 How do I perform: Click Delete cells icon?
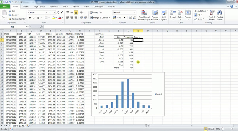[181, 13]
